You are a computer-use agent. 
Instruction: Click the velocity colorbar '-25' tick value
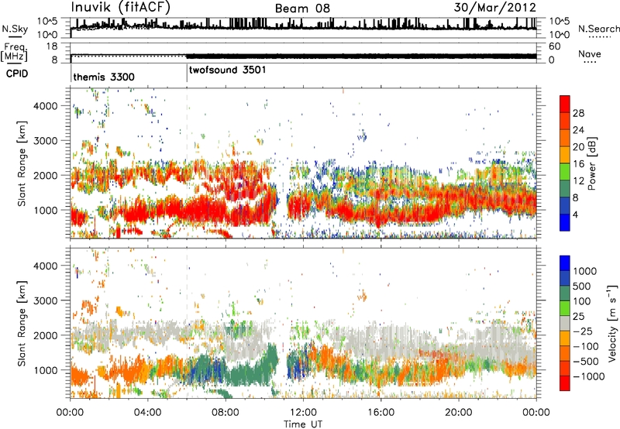[582, 331]
